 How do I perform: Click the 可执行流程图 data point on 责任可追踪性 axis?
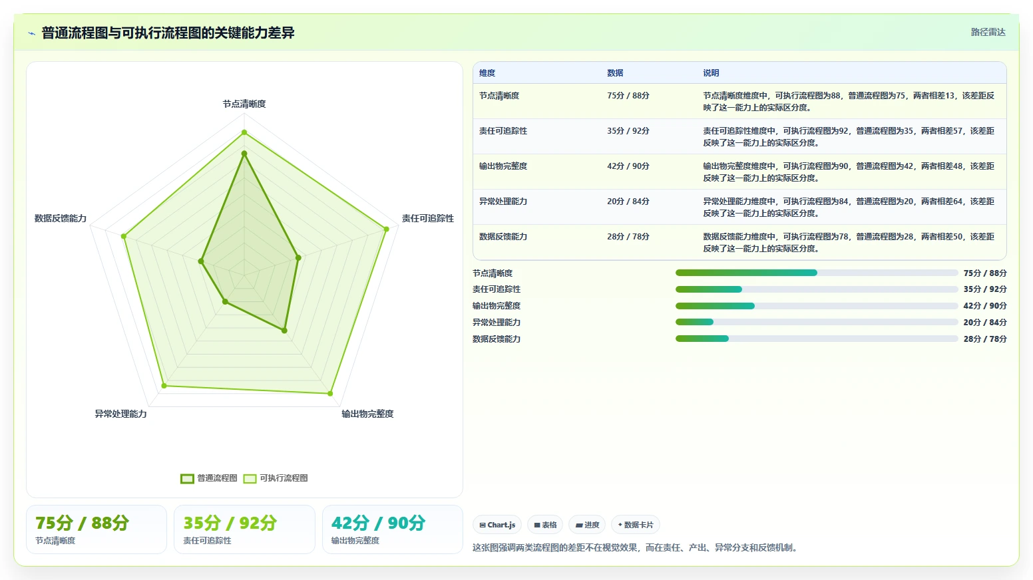[x=386, y=229]
